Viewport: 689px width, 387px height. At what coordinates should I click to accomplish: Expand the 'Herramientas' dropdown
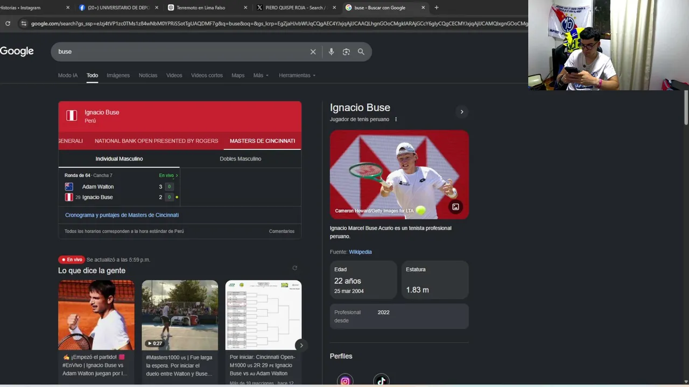[x=297, y=75]
